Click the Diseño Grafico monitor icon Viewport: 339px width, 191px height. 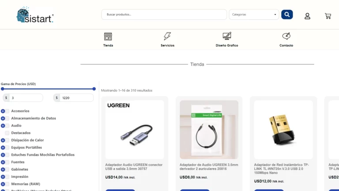coord(227,36)
